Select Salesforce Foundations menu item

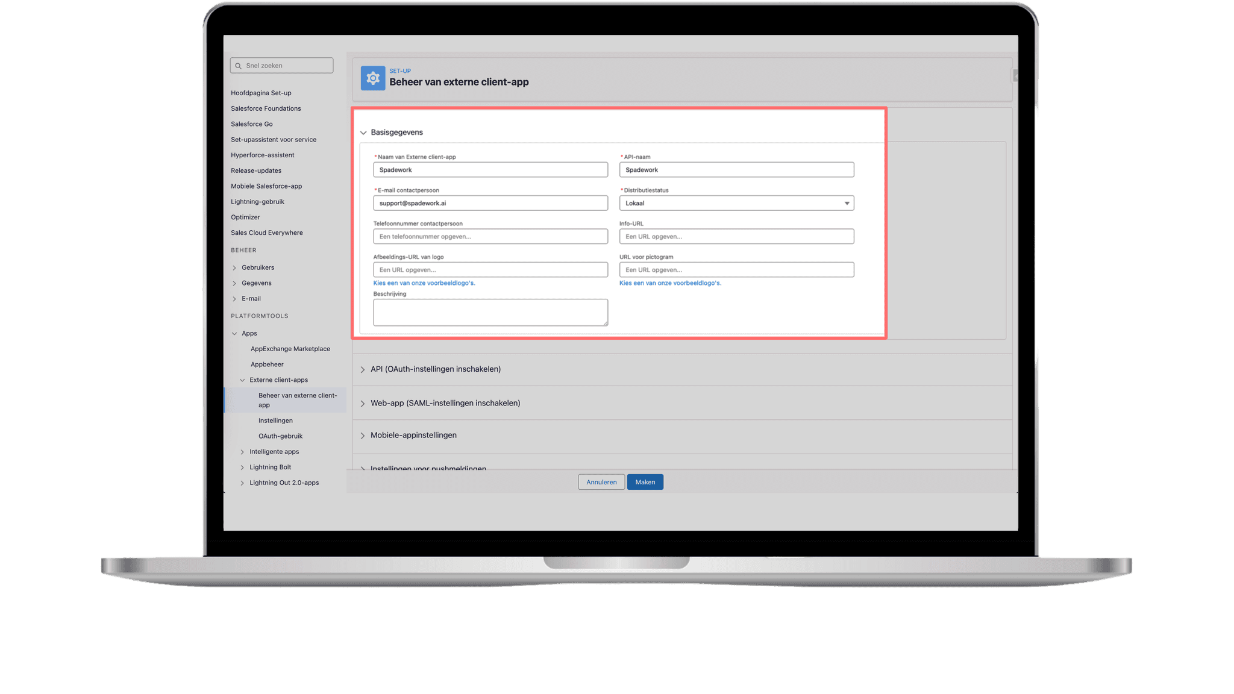(266, 108)
